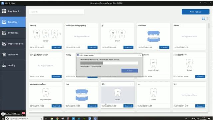213x120 pixels.
Task: Click Scanned button on philippart bridge preop card
Action: (93, 47)
